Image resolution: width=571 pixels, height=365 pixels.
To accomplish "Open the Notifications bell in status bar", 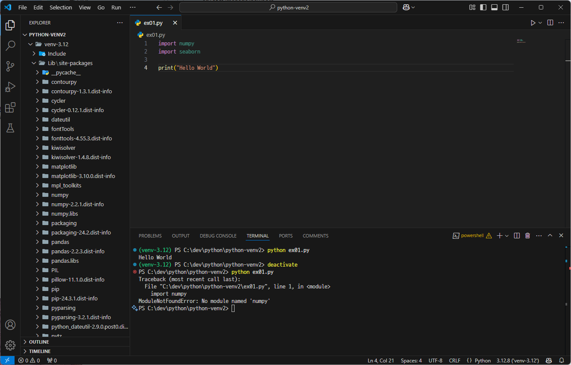I will (x=562, y=360).
